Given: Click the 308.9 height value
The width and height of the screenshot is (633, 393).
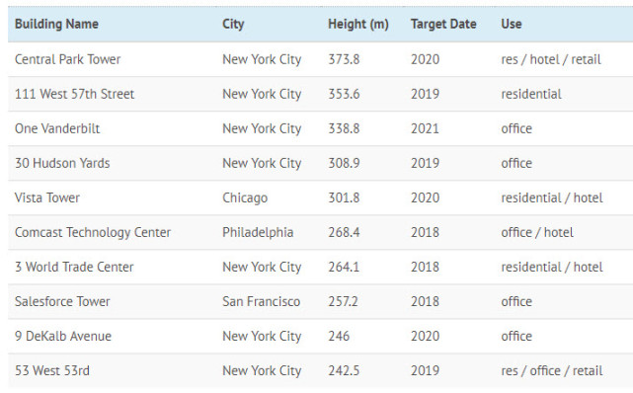Looking at the screenshot, I should [x=344, y=163].
